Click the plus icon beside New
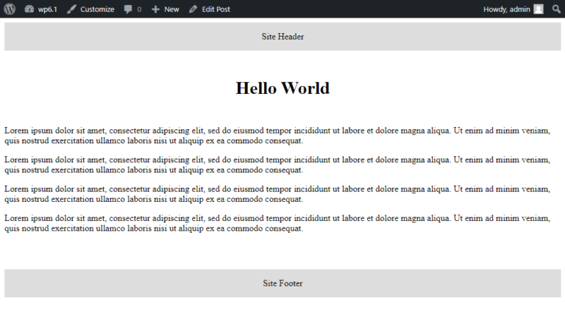Screen dimensions: 565x312 point(155,9)
